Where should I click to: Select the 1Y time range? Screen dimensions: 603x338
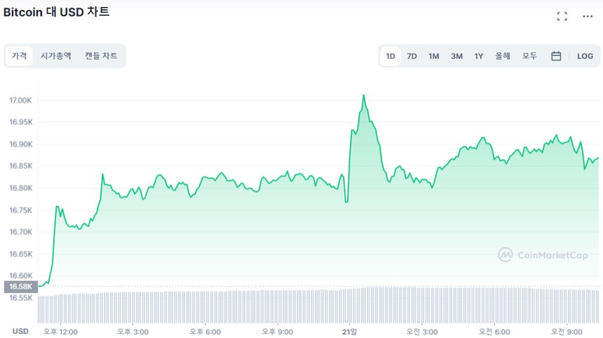click(x=479, y=56)
